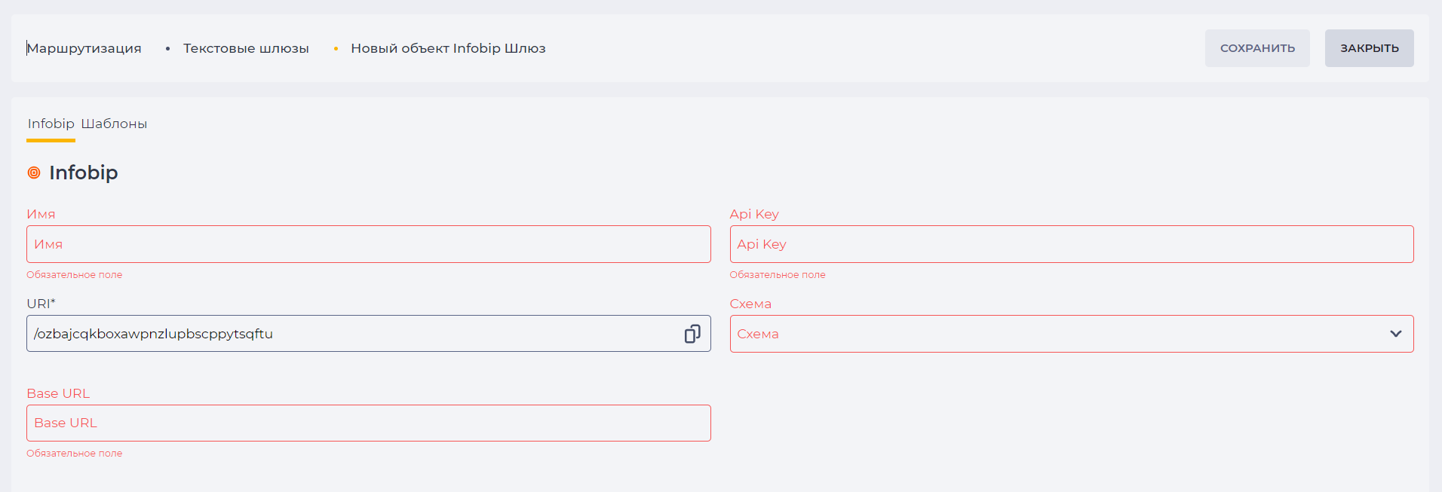The width and height of the screenshot is (1442, 492).
Task: Focus the Имя input field
Action: (369, 244)
